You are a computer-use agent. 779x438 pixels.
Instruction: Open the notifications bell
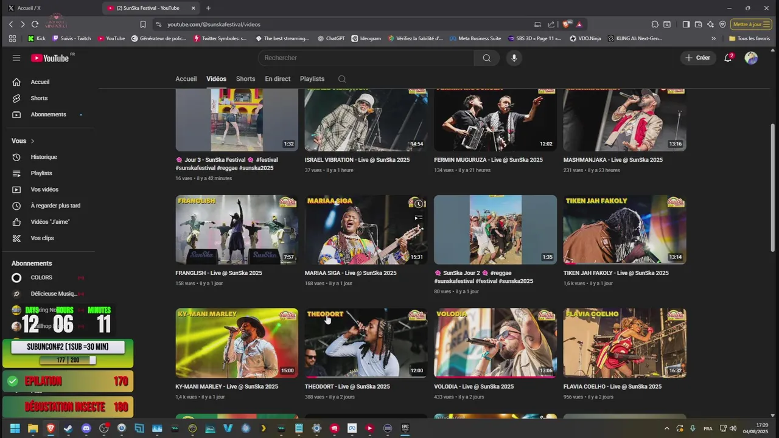pos(728,58)
